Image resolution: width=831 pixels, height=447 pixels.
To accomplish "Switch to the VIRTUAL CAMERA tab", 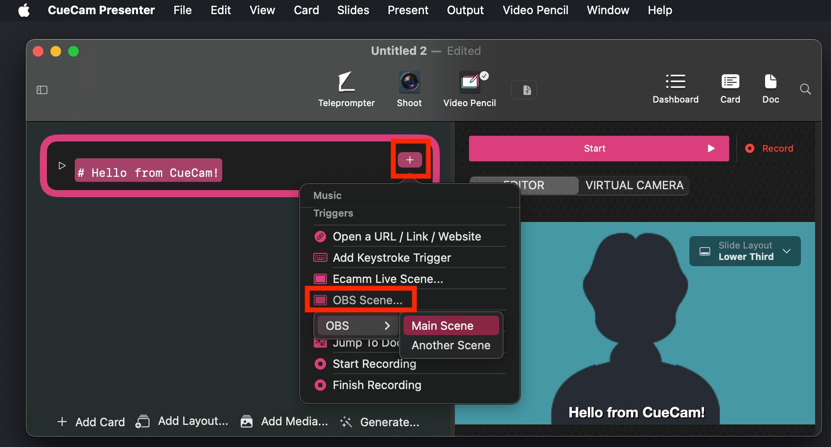I will tap(634, 185).
